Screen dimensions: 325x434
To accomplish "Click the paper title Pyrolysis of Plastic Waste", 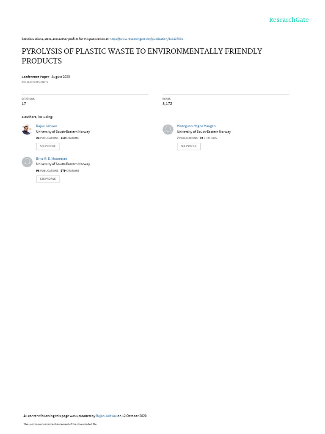I will point(142,56).
